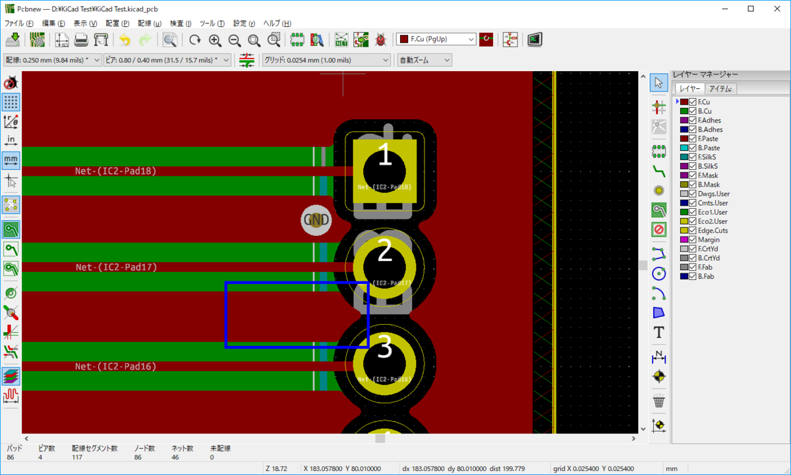The width and height of the screenshot is (791, 475).
Task: Switch to the アイテム tab
Action: click(x=720, y=89)
